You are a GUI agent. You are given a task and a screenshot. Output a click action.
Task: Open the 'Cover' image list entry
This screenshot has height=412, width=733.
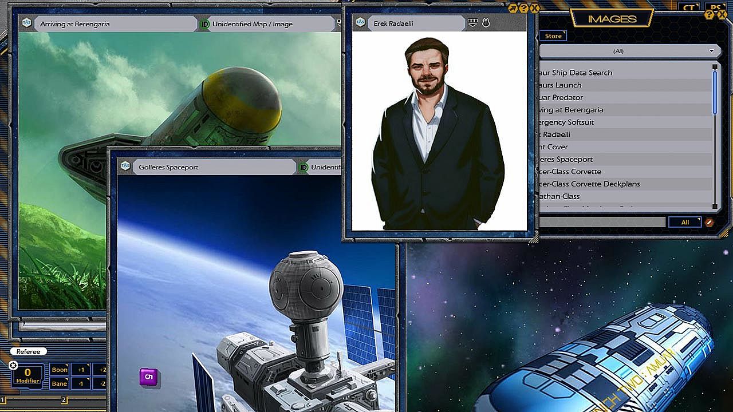tap(625, 147)
